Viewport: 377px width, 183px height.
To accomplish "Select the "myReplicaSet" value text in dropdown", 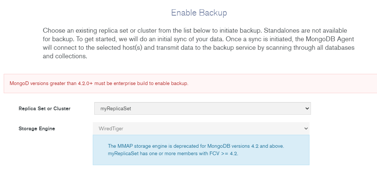I will (x=116, y=109).
